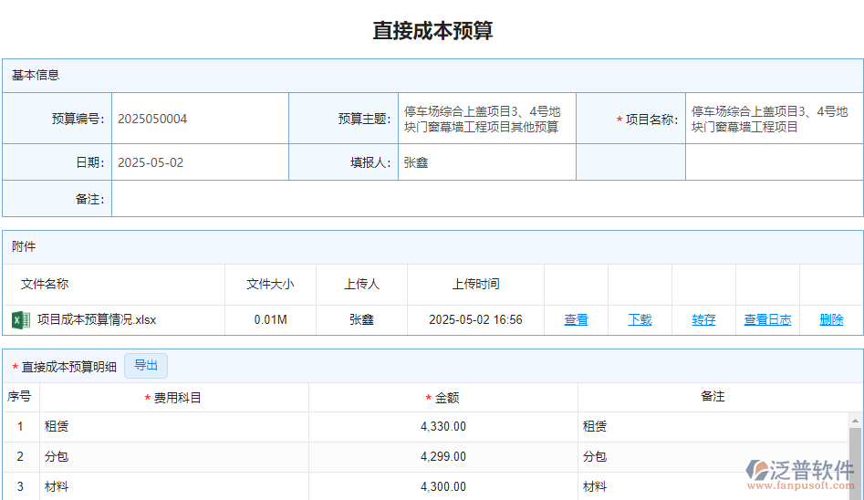The image size is (864, 500).
Task: Click the 导出 button
Action: point(146,366)
